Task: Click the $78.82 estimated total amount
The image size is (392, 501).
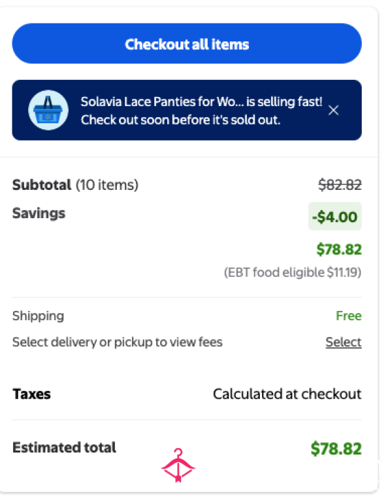Action: point(336,448)
